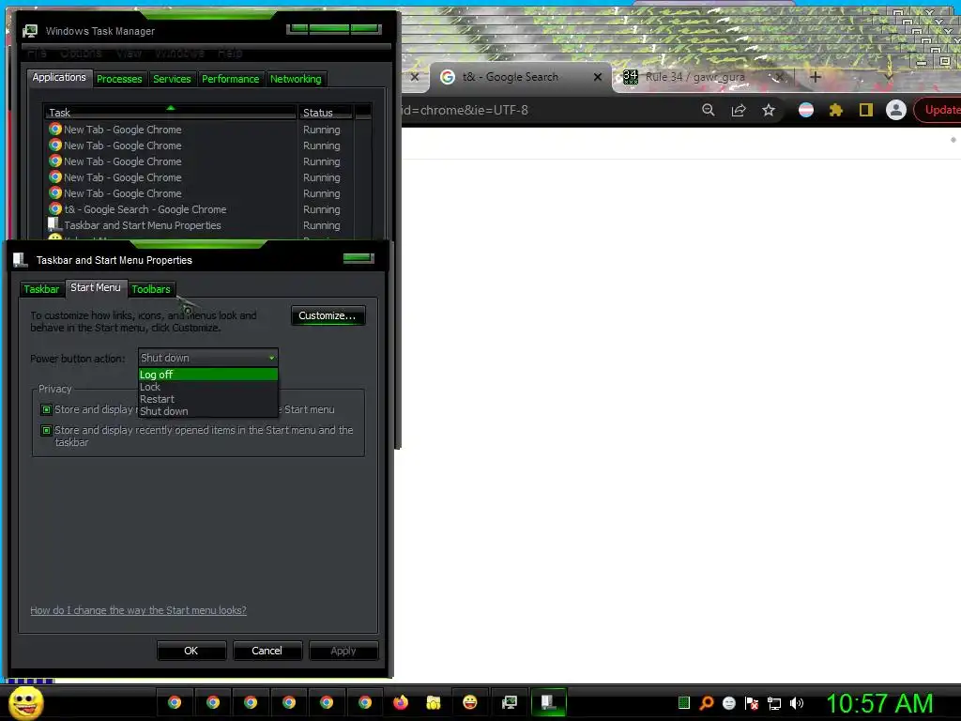The image size is (961, 721).
Task: Switch to the Performance tab
Action: click(231, 79)
